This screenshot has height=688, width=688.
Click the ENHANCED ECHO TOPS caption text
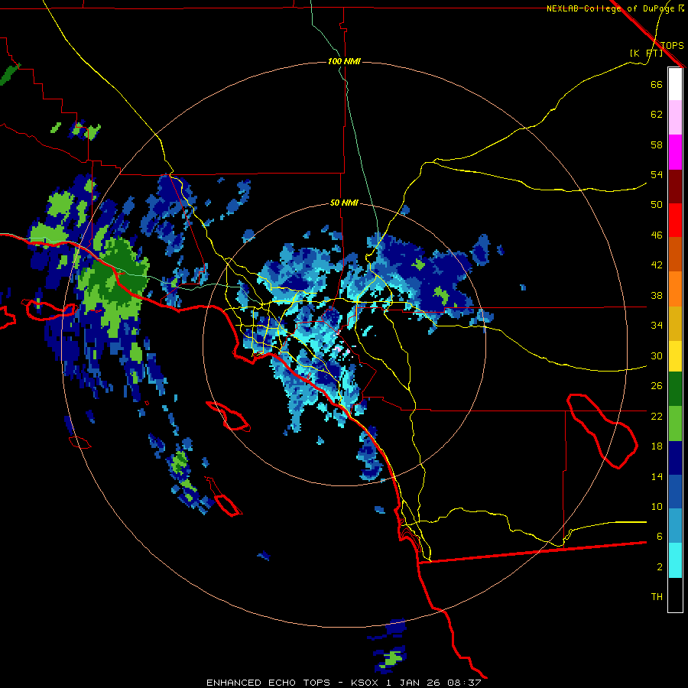268,683
